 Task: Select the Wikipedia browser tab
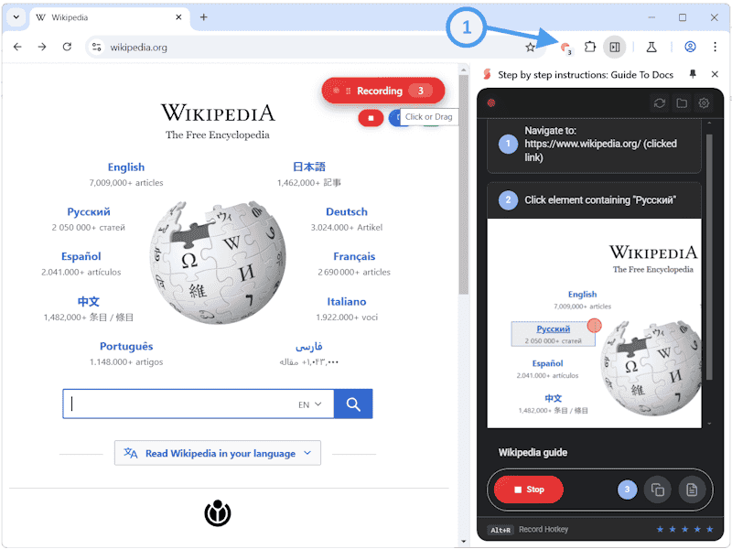109,17
